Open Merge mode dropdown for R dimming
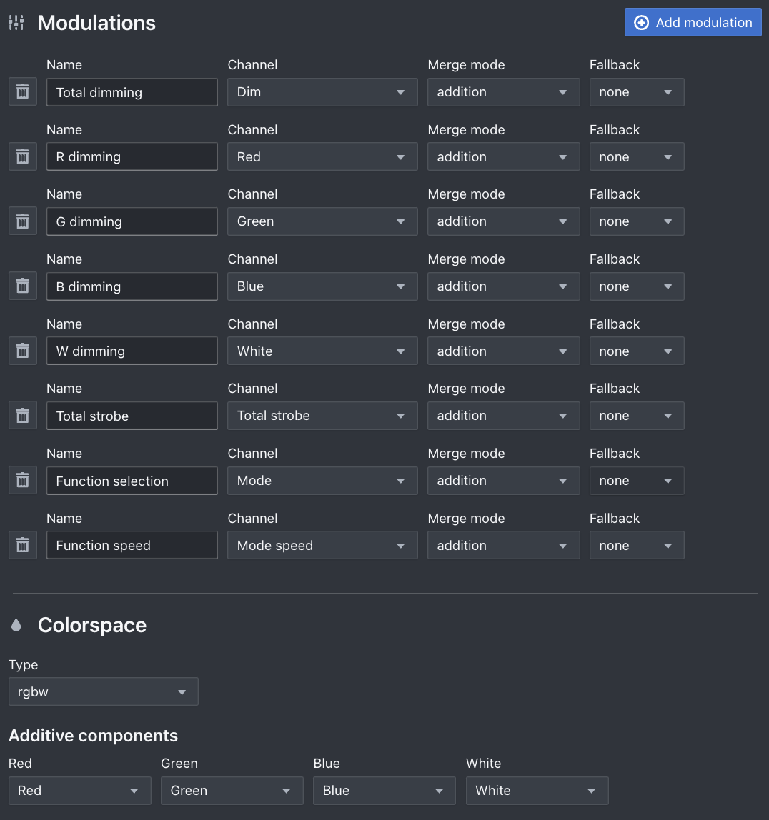Image resolution: width=769 pixels, height=820 pixels. pyautogui.click(x=503, y=157)
